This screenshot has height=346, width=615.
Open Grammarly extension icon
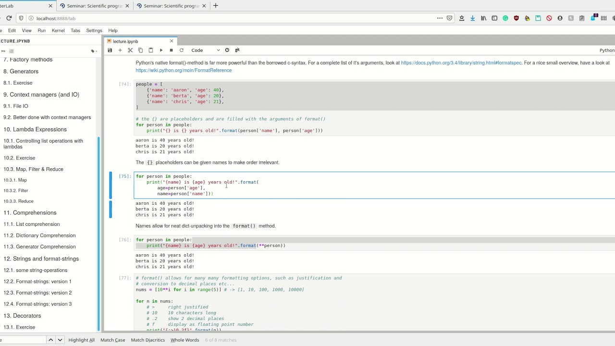pyautogui.click(x=505, y=18)
